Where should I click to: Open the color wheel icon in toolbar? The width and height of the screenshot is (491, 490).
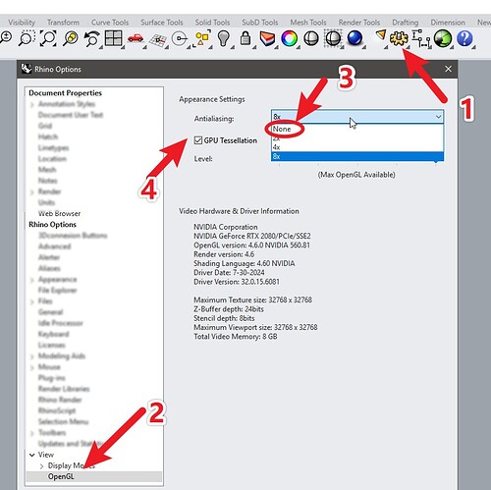click(289, 38)
